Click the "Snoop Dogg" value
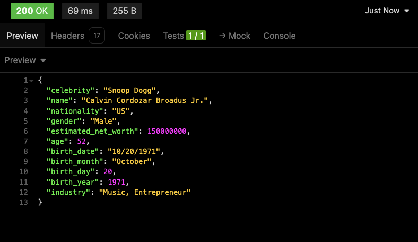This screenshot has width=418, height=242. pyautogui.click(x=129, y=90)
